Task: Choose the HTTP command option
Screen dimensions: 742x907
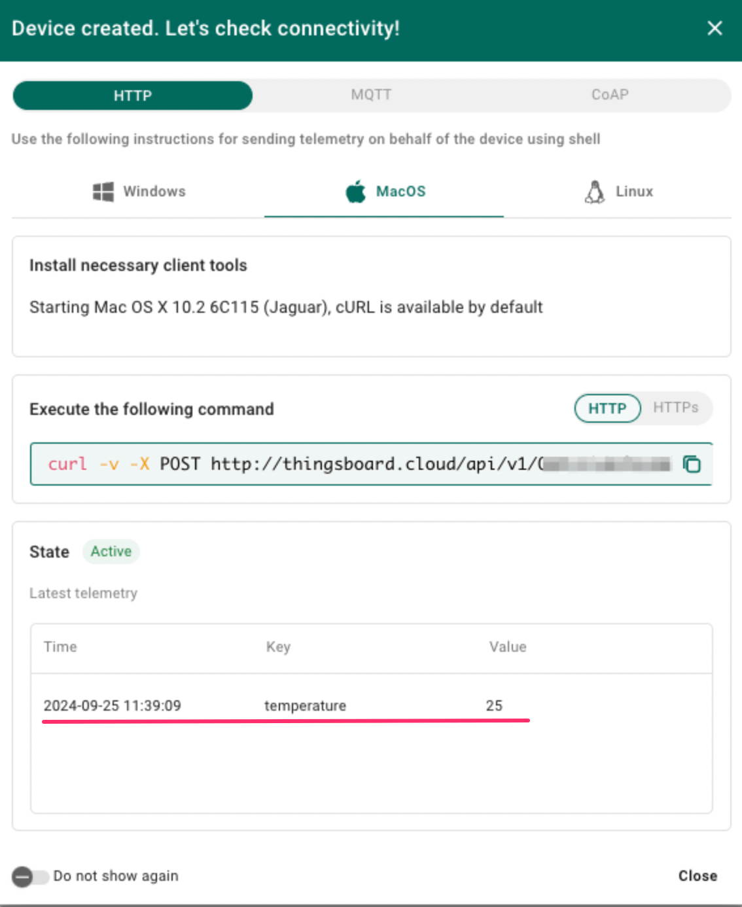Action: pos(607,408)
